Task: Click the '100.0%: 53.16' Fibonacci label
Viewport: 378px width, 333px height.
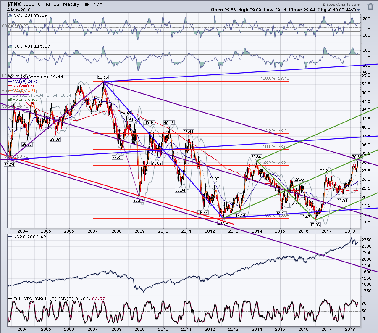Action: click(x=275, y=79)
